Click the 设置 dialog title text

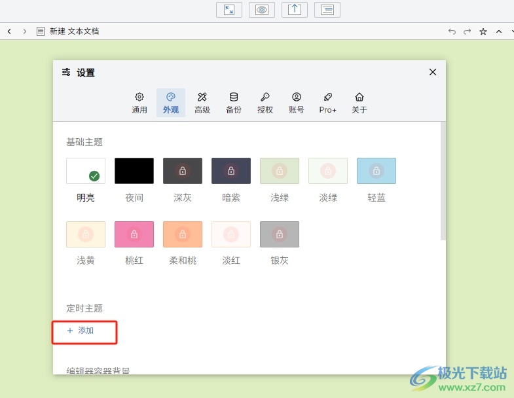pos(86,73)
